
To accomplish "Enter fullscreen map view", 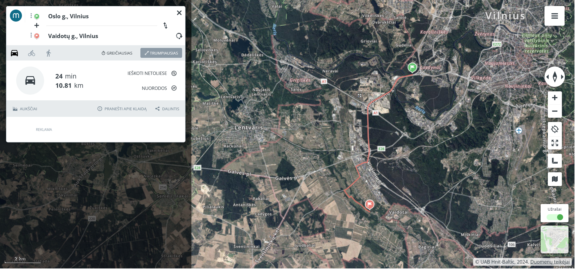I will 555,143.
